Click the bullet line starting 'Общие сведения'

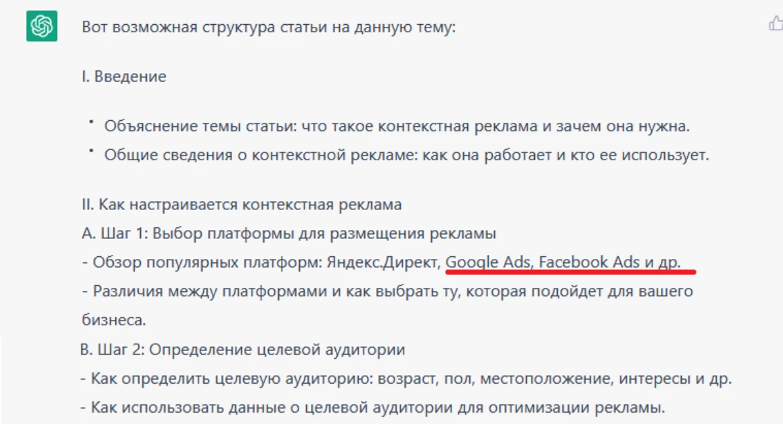tap(406, 155)
